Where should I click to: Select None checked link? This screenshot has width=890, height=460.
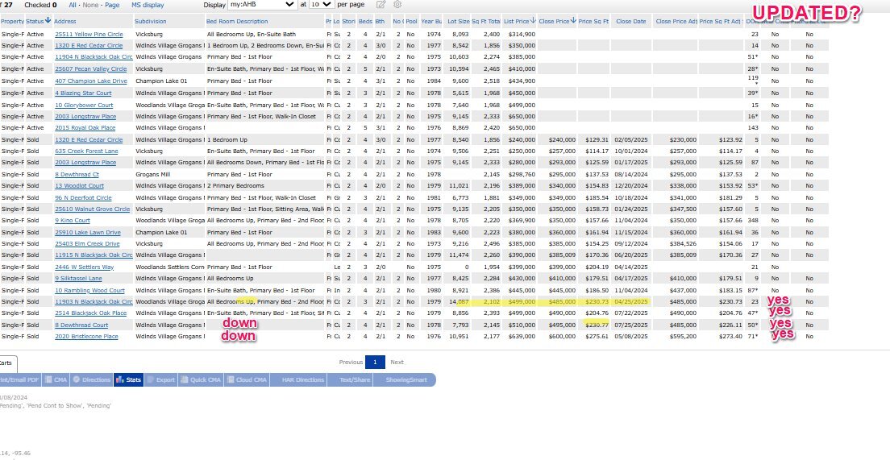(x=90, y=5)
